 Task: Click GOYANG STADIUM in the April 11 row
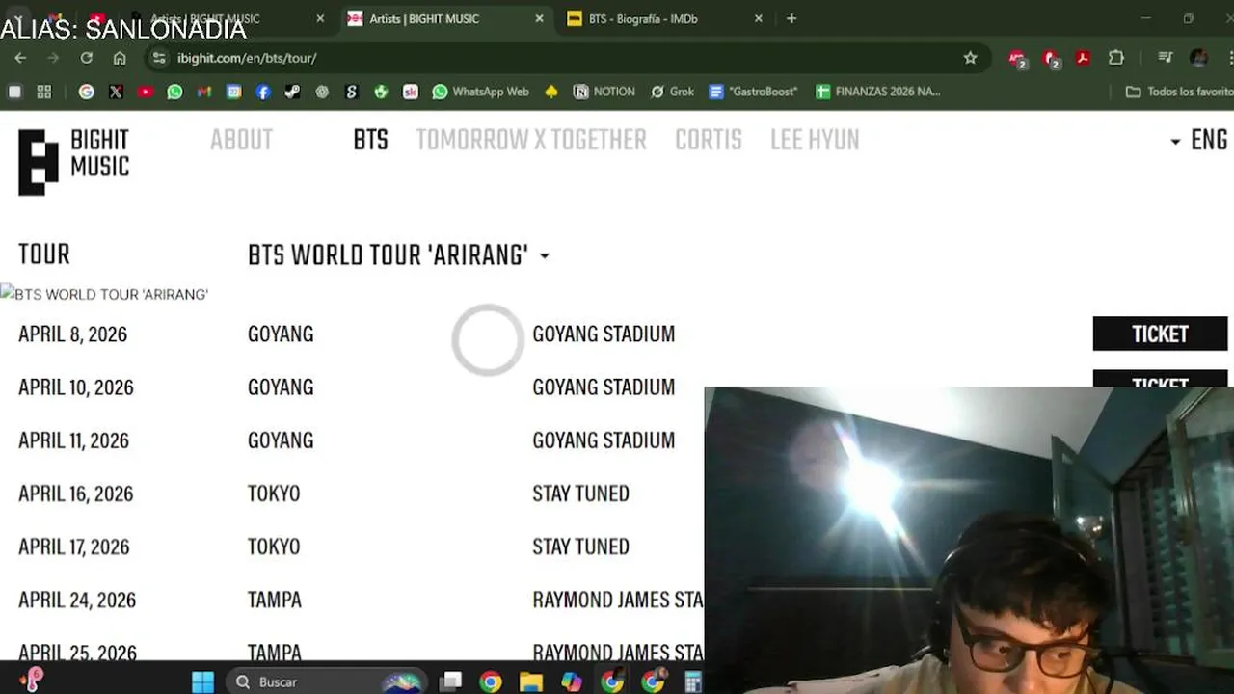click(x=604, y=440)
